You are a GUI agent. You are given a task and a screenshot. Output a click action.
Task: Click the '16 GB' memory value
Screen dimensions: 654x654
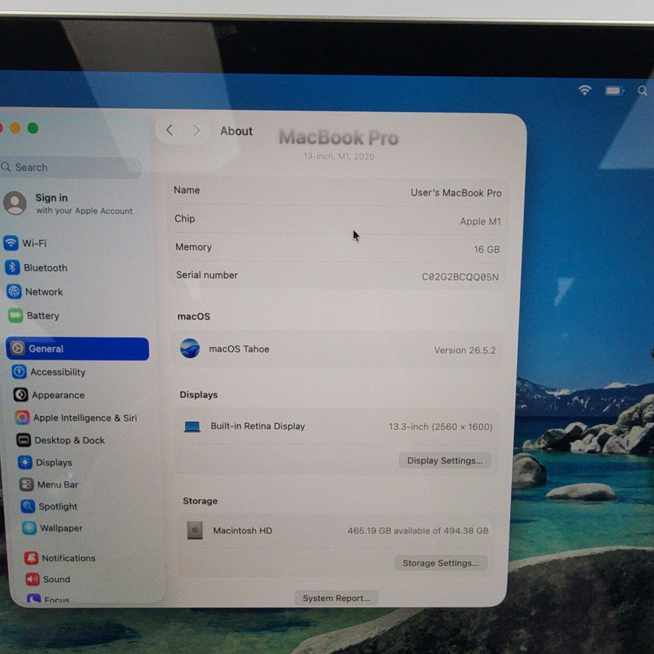[487, 249]
